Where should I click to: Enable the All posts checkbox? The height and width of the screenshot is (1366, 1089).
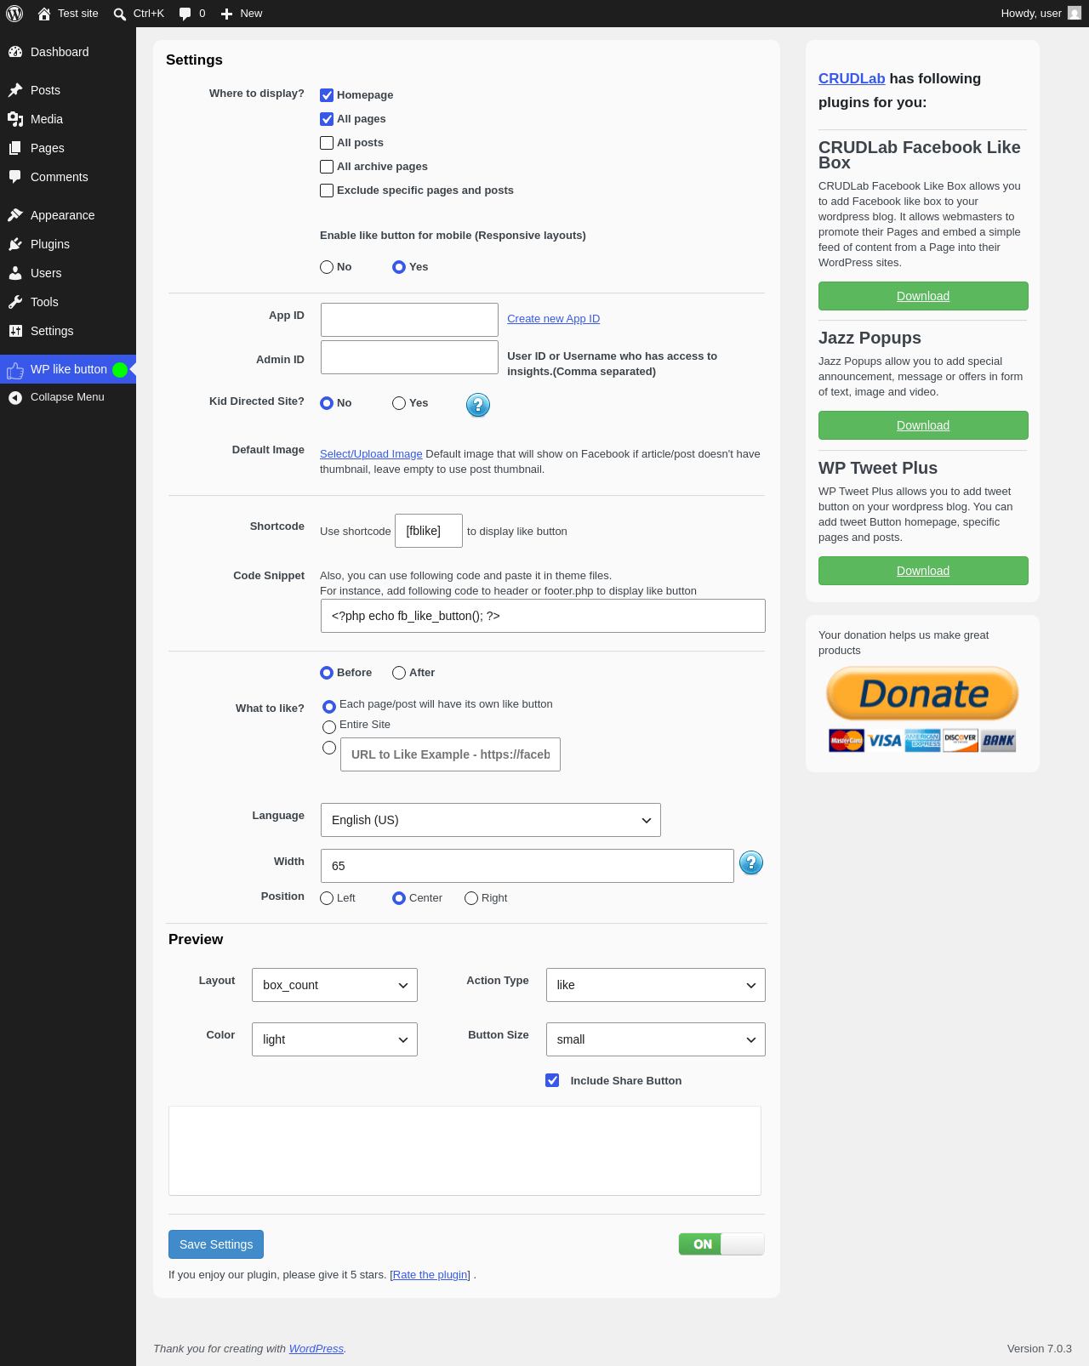[327, 143]
